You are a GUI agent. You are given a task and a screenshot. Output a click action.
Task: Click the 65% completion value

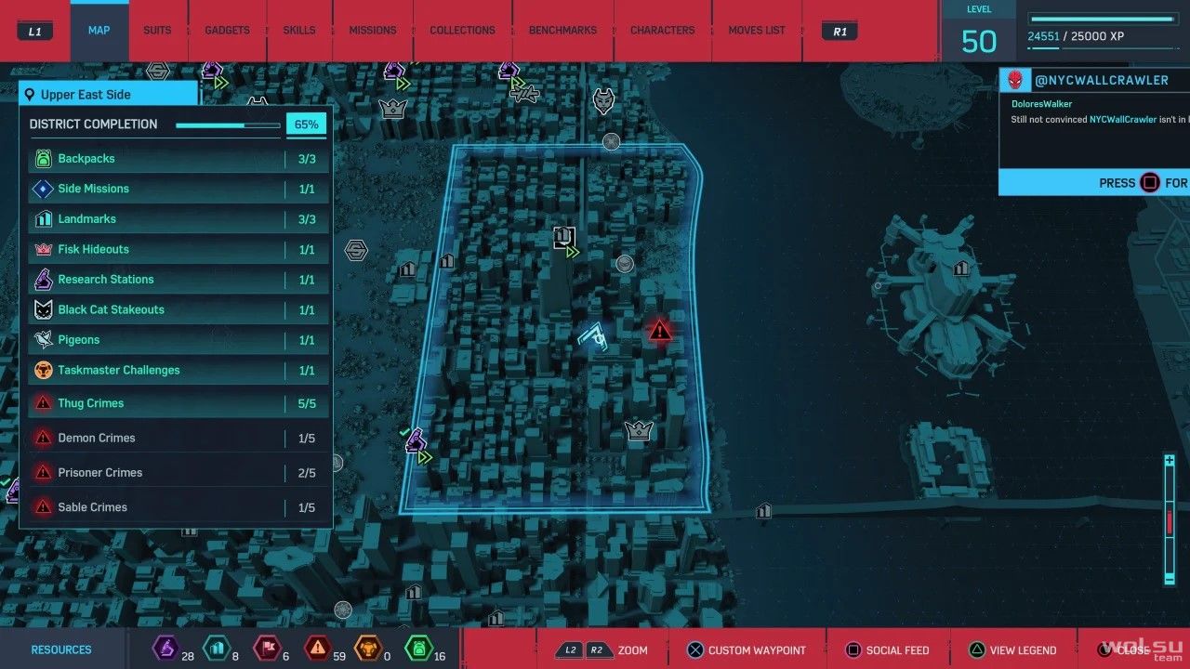(x=306, y=125)
